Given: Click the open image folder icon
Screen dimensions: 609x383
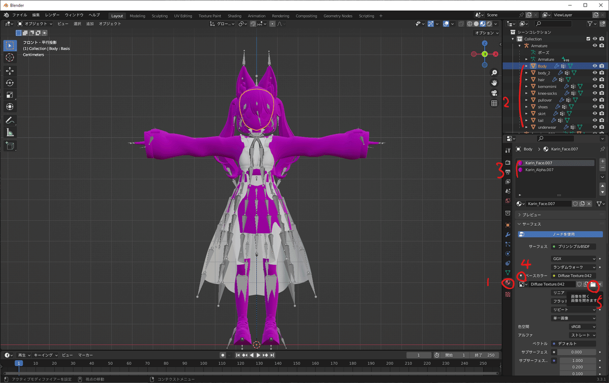Looking at the screenshot, I should (593, 285).
